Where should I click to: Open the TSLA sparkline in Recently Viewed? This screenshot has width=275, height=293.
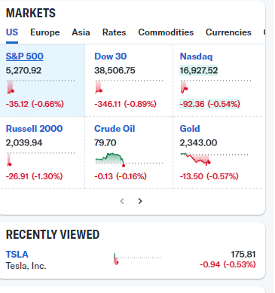coord(137,259)
